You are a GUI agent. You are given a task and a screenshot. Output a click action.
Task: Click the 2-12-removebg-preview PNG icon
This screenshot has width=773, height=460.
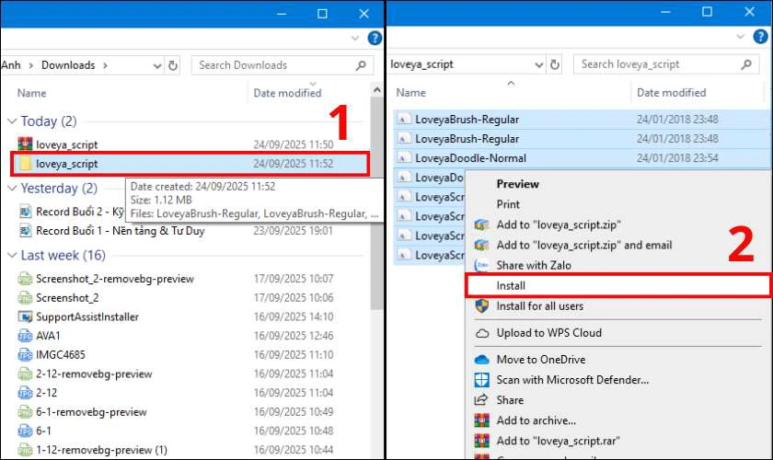coord(25,374)
